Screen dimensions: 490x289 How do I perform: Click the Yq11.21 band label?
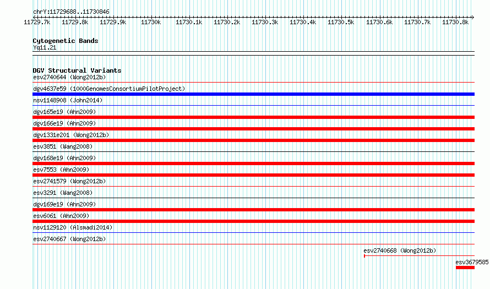[x=45, y=47]
